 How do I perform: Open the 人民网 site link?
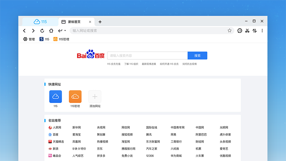coord(57,127)
